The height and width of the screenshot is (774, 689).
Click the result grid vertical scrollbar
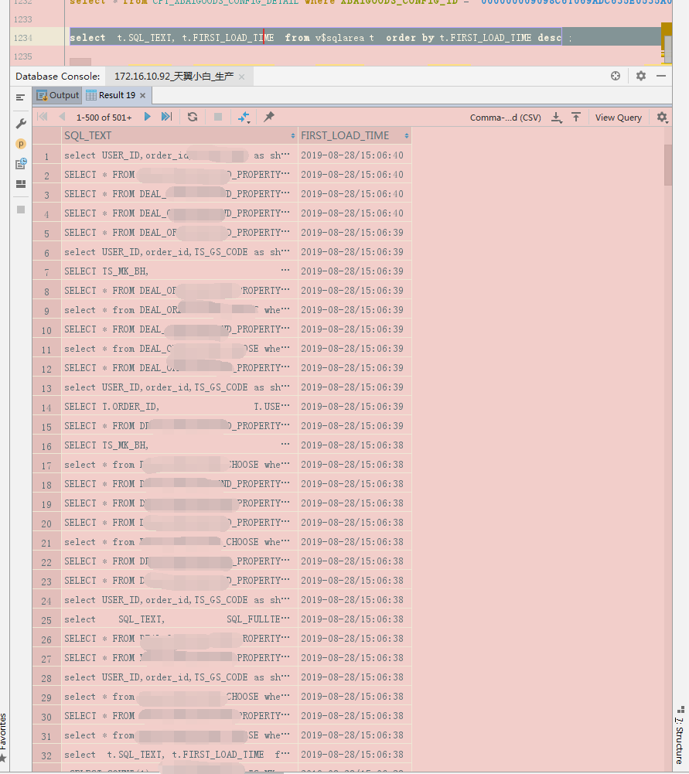(668, 165)
